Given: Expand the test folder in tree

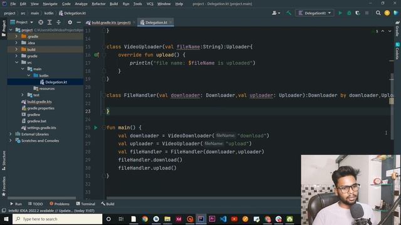Looking at the screenshot, I should 23,95.
